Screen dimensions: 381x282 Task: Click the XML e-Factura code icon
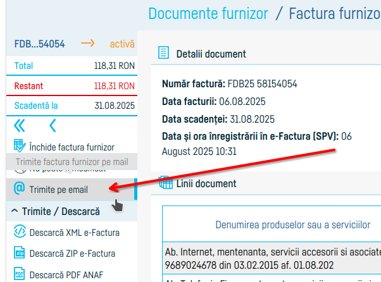pyautogui.click(x=20, y=232)
